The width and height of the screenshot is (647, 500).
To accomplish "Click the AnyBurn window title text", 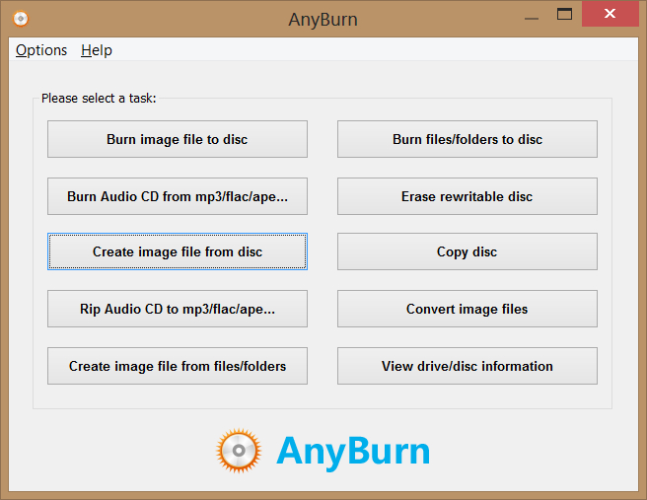I will coord(323,19).
